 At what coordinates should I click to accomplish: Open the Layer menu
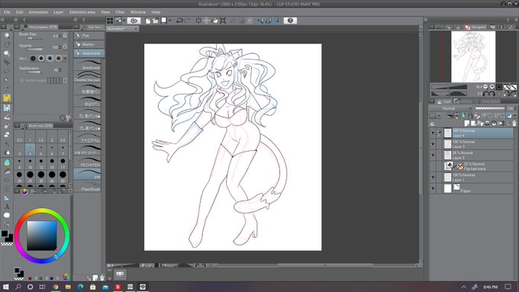59,12
